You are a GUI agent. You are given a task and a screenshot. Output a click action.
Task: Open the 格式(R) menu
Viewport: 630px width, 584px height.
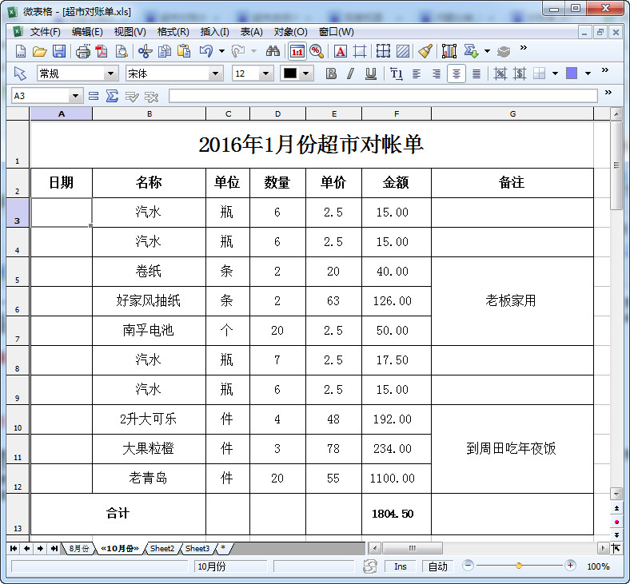173,32
